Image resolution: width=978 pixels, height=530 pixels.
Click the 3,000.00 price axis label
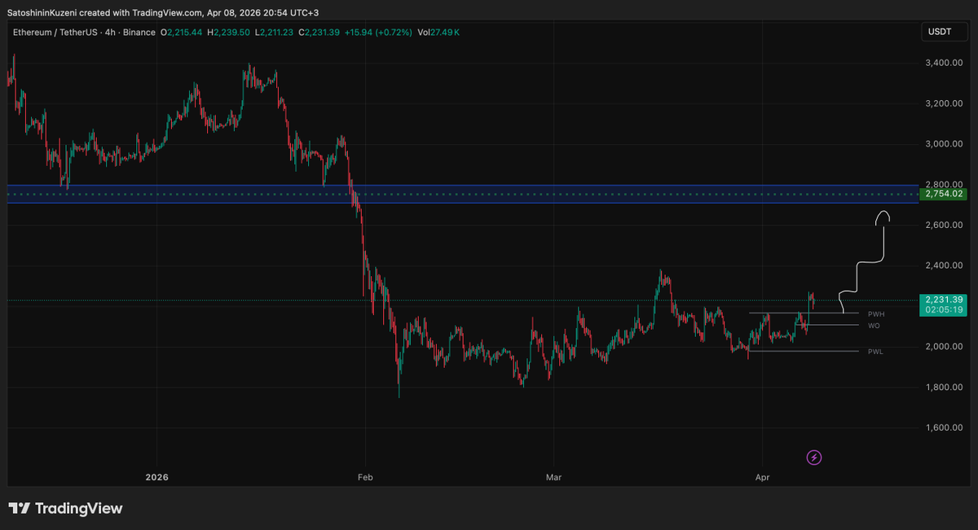point(945,144)
